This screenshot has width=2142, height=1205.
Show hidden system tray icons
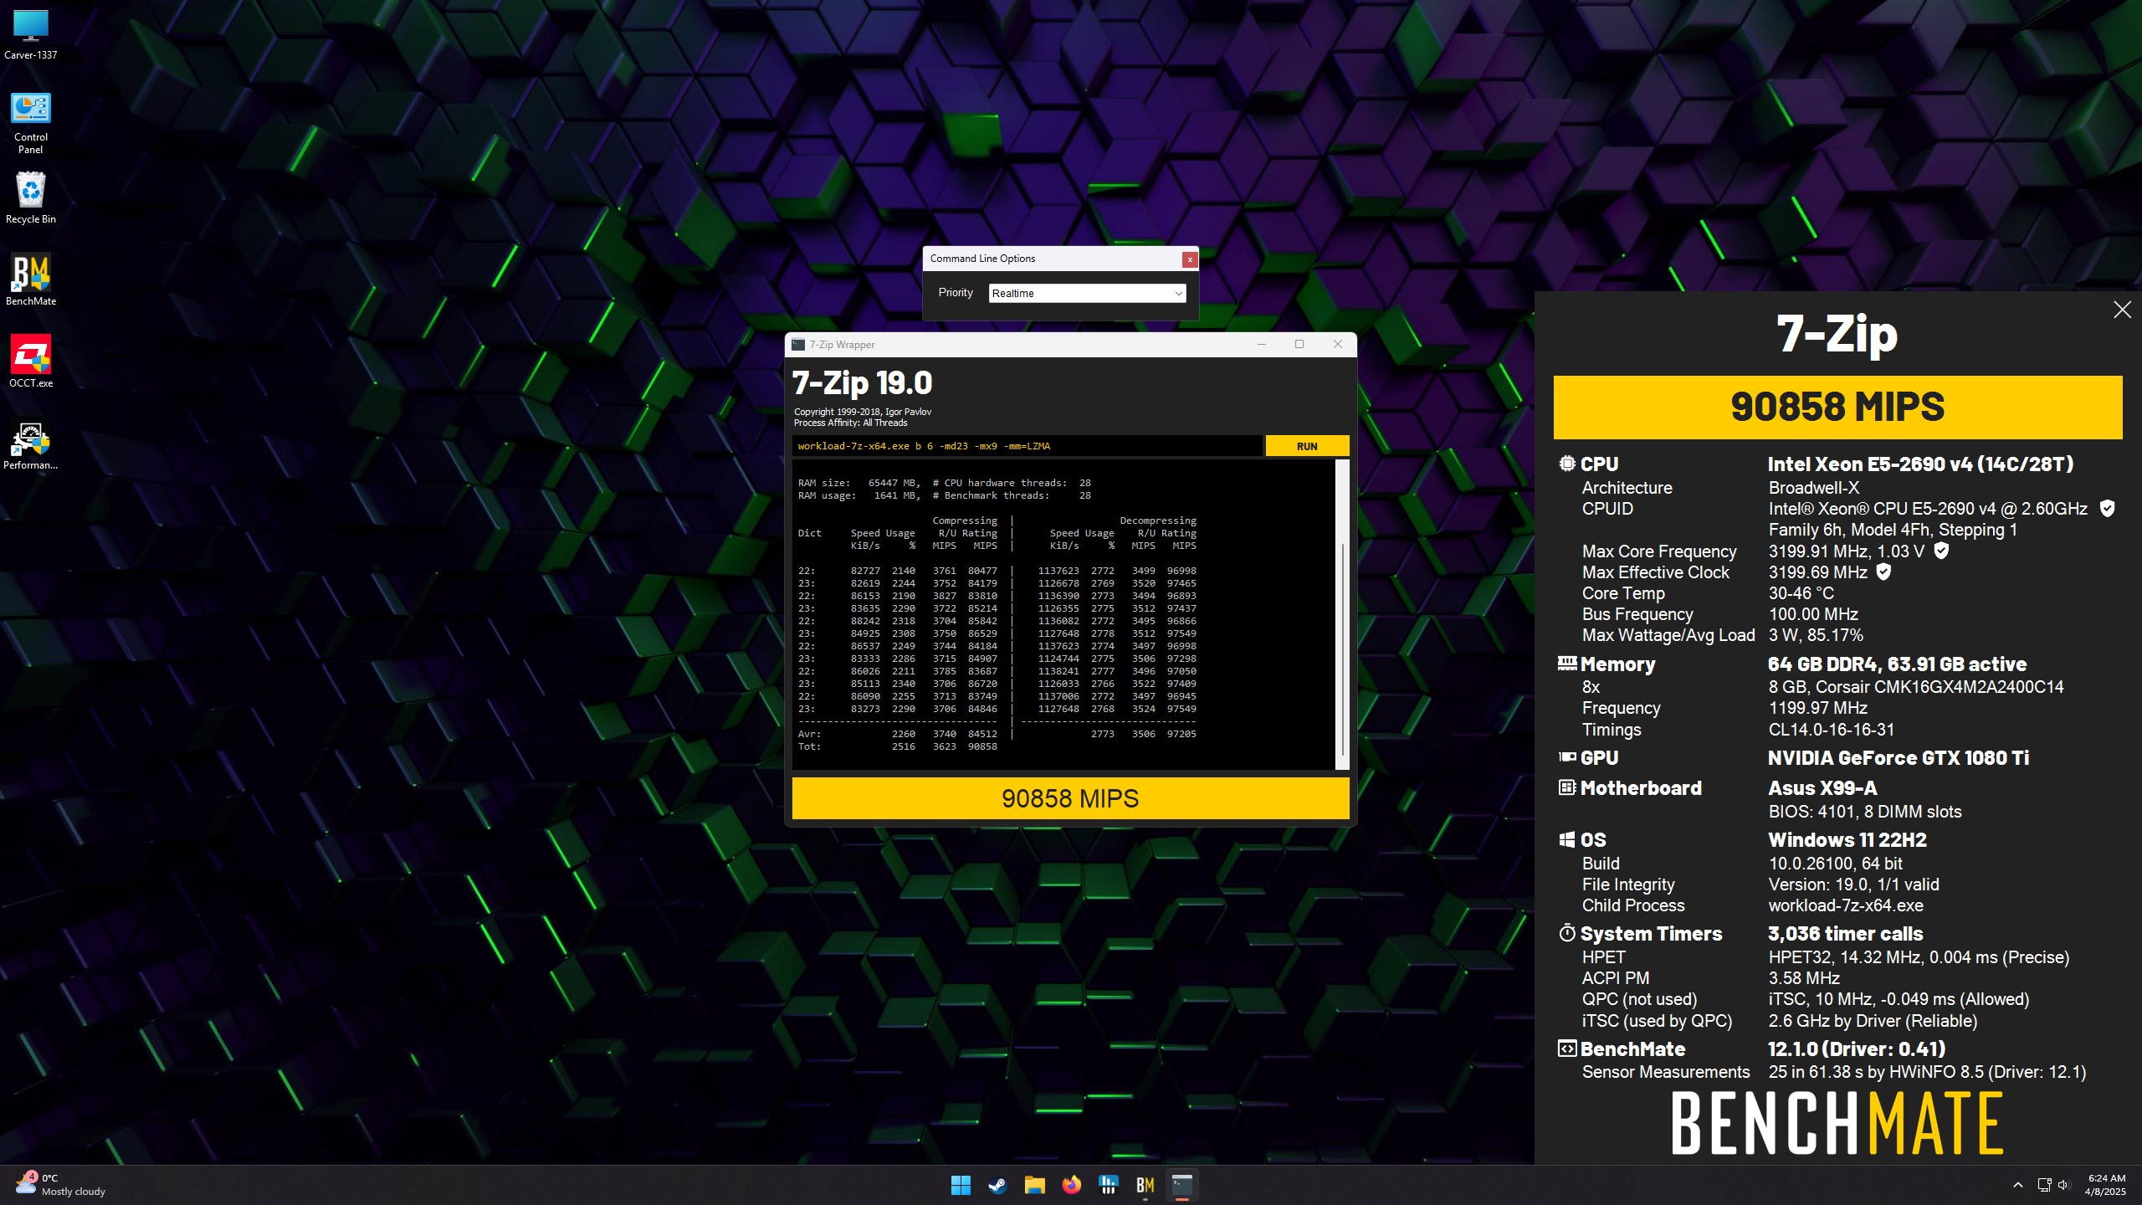[2018, 1185]
